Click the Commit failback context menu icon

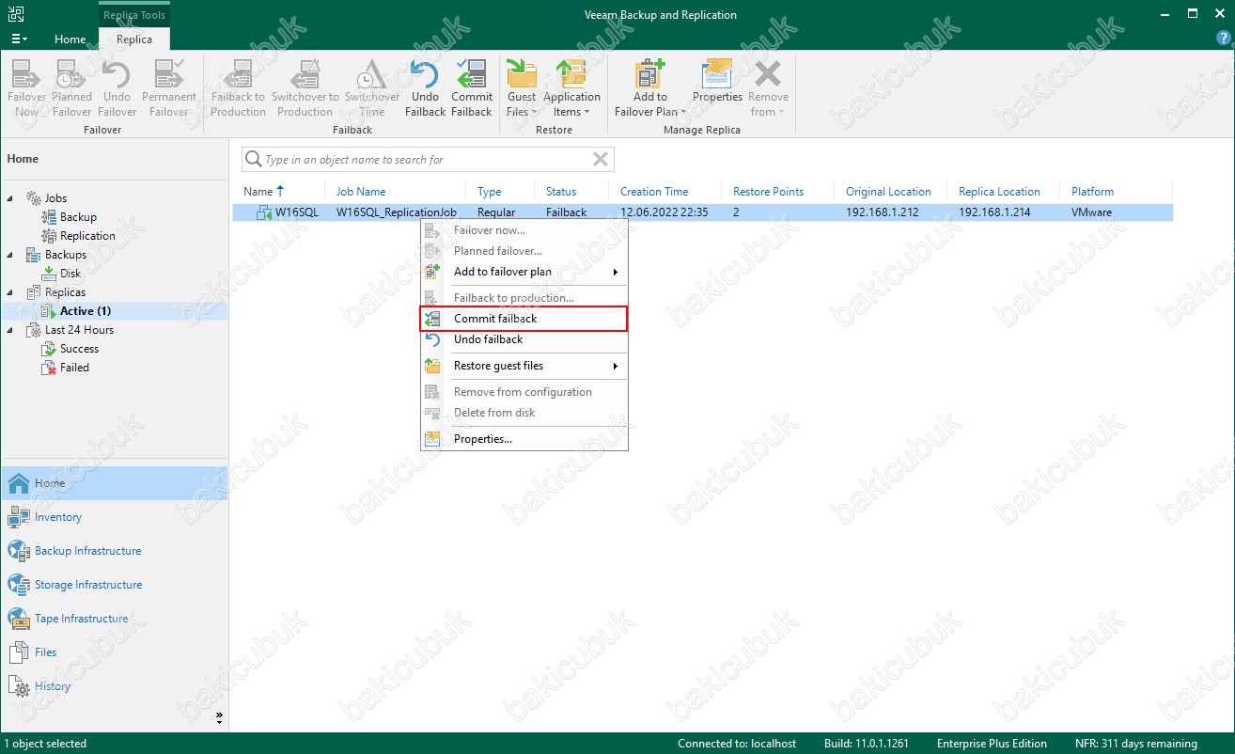[x=432, y=319]
